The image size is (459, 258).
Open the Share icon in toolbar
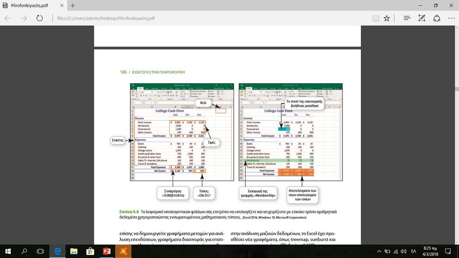click(x=437, y=18)
